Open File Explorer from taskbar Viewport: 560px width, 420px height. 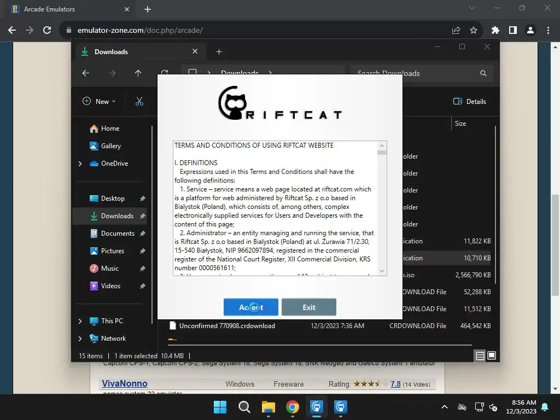[x=268, y=407]
